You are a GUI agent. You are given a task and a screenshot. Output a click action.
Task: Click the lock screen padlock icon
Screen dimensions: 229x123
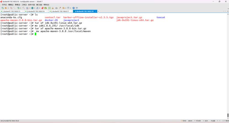(x=53, y=8)
